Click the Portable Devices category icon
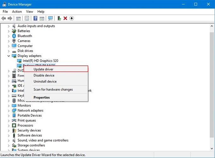 pos(14,115)
